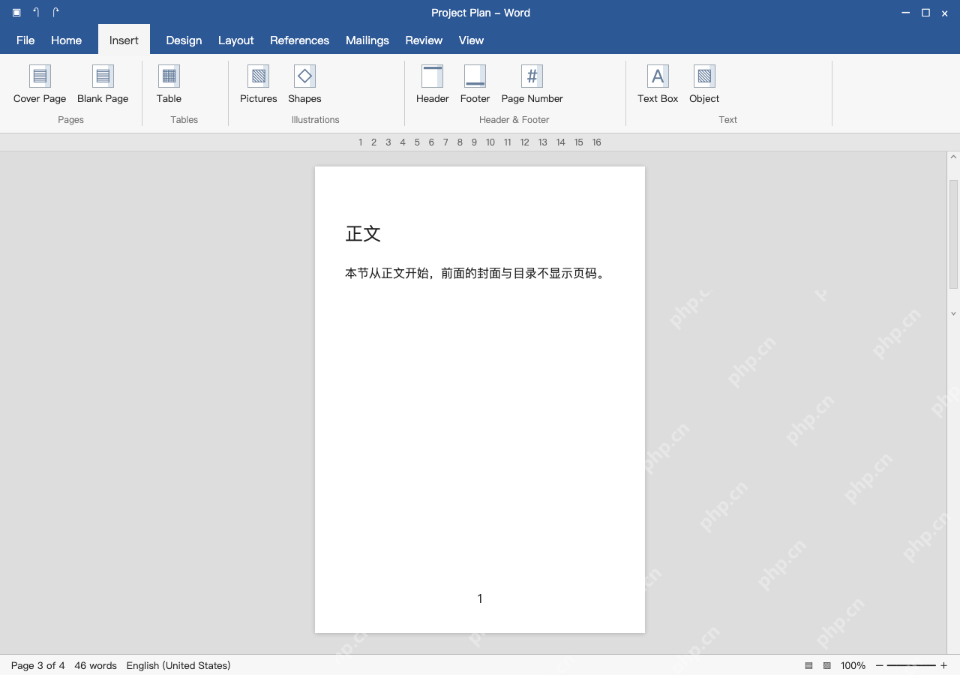Click the scroll up arrow
Screen dimensions: 960x675
tap(954, 157)
